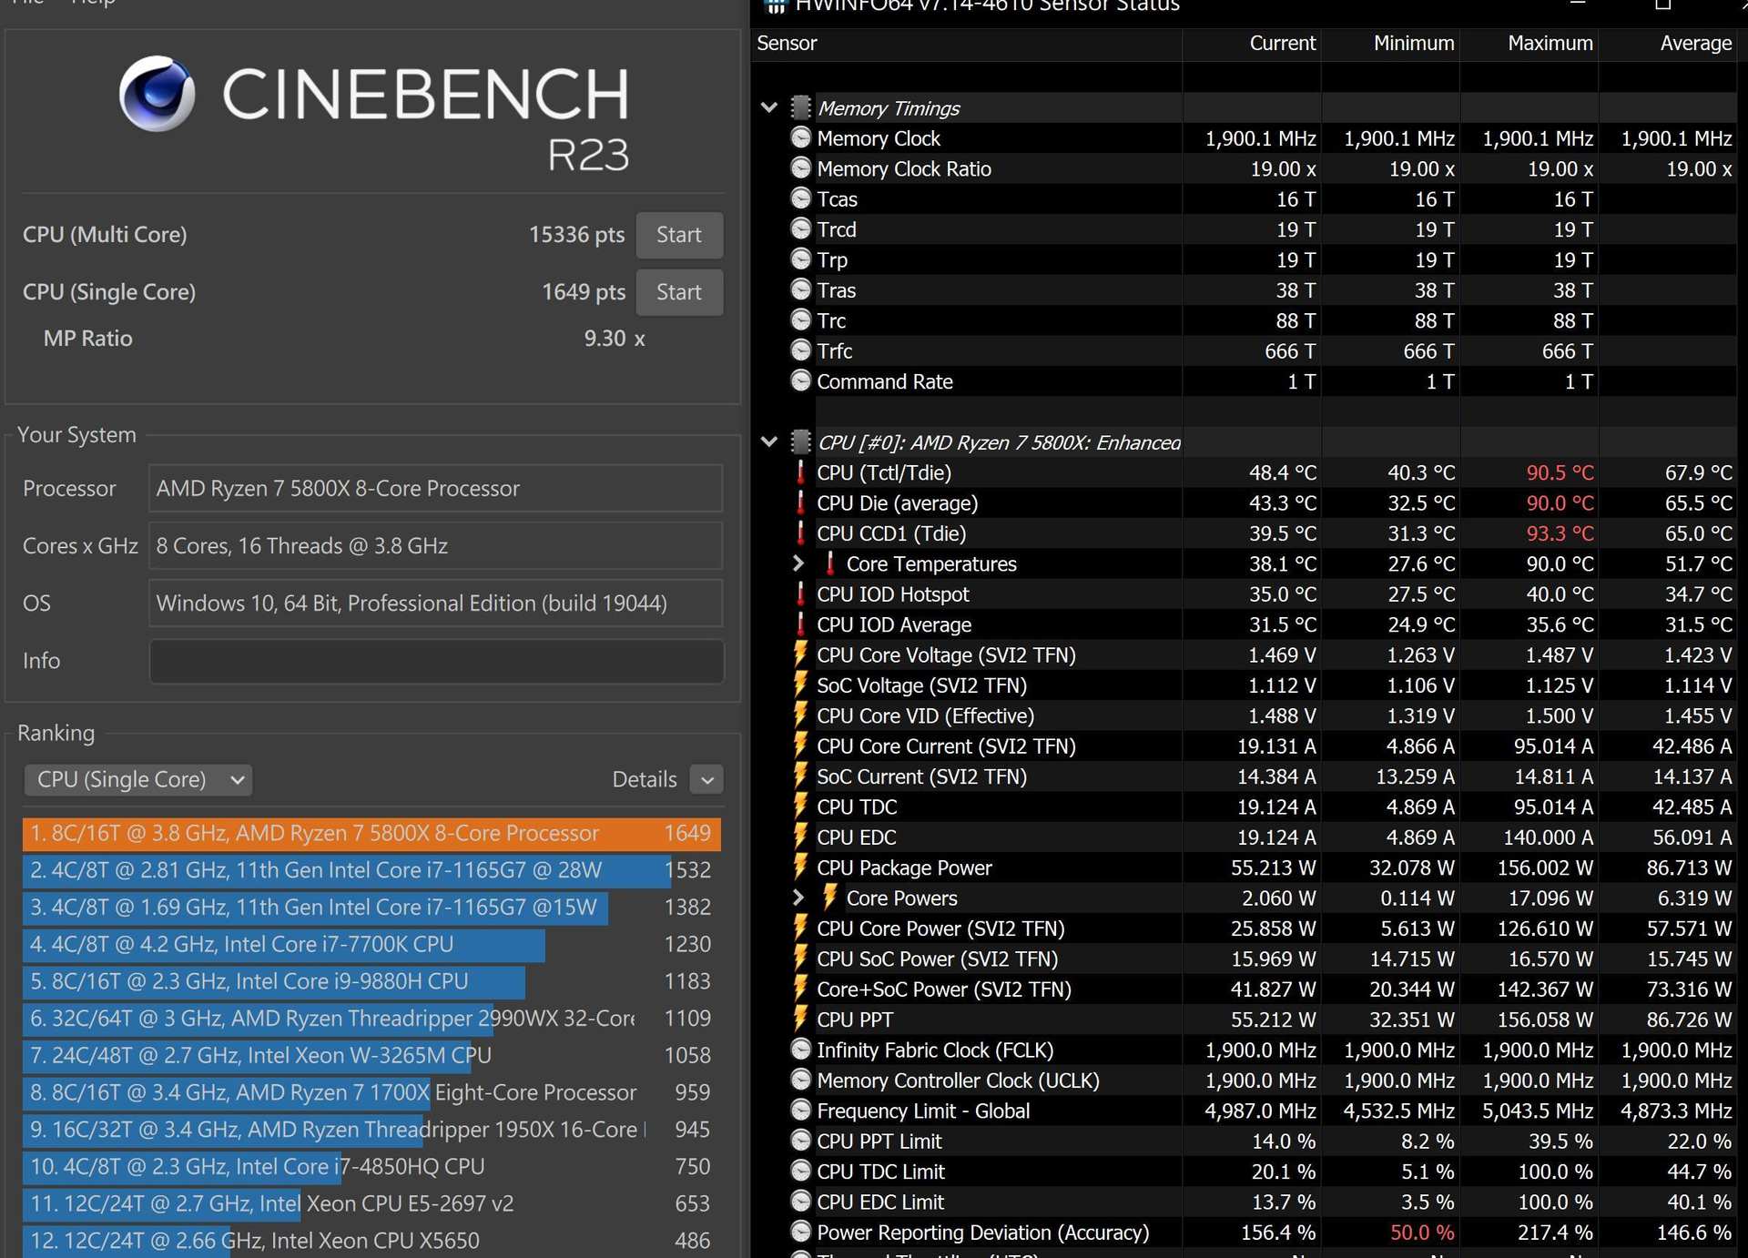Click the Command Rate clock icon
This screenshot has width=1748, height=1258.
point(800,381)
